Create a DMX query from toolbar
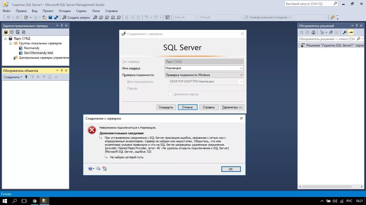The height and width of the screenshot is (205, 366). 107,17
